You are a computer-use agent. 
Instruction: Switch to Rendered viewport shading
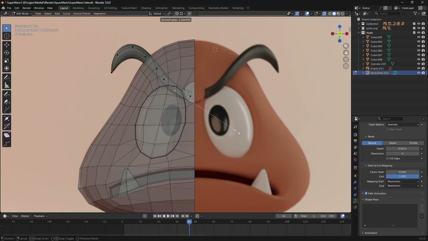[342, 13]
